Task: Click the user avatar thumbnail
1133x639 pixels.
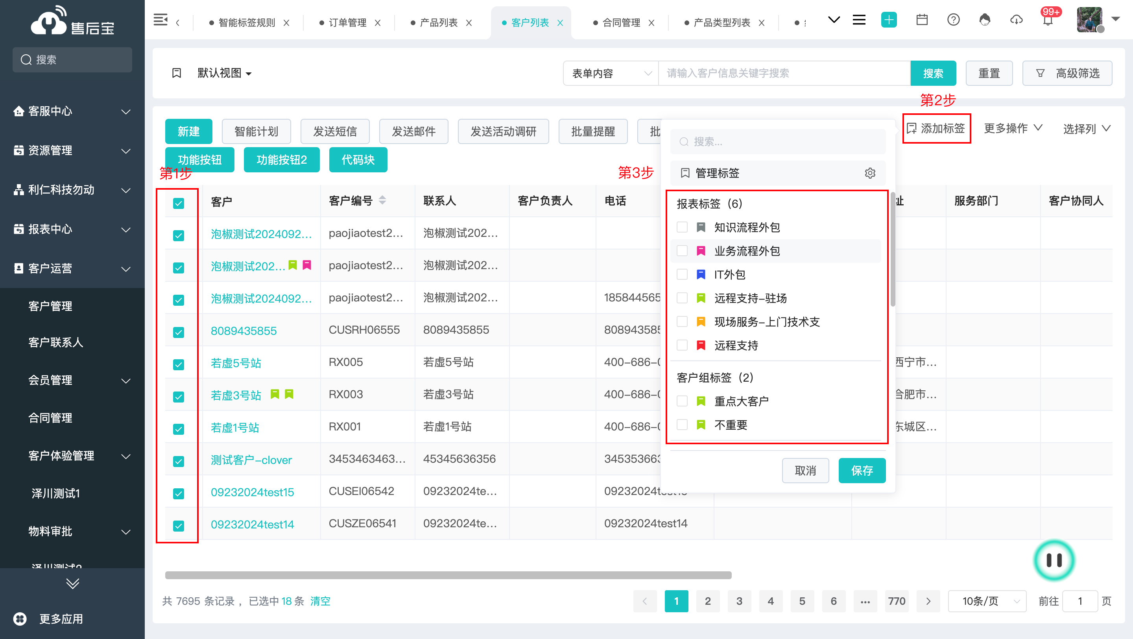Action: coord(1089,20)
